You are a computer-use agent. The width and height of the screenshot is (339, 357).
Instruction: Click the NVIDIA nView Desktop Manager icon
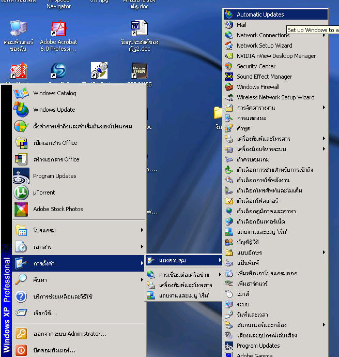[229, 56]
